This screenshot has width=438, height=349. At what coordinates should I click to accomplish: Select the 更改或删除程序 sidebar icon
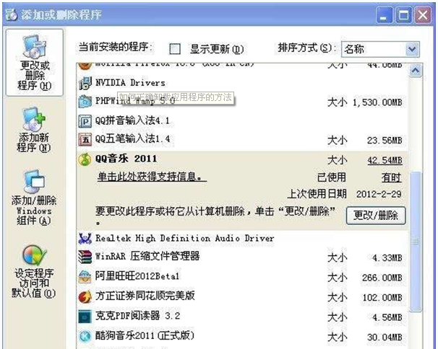[35, 46]
